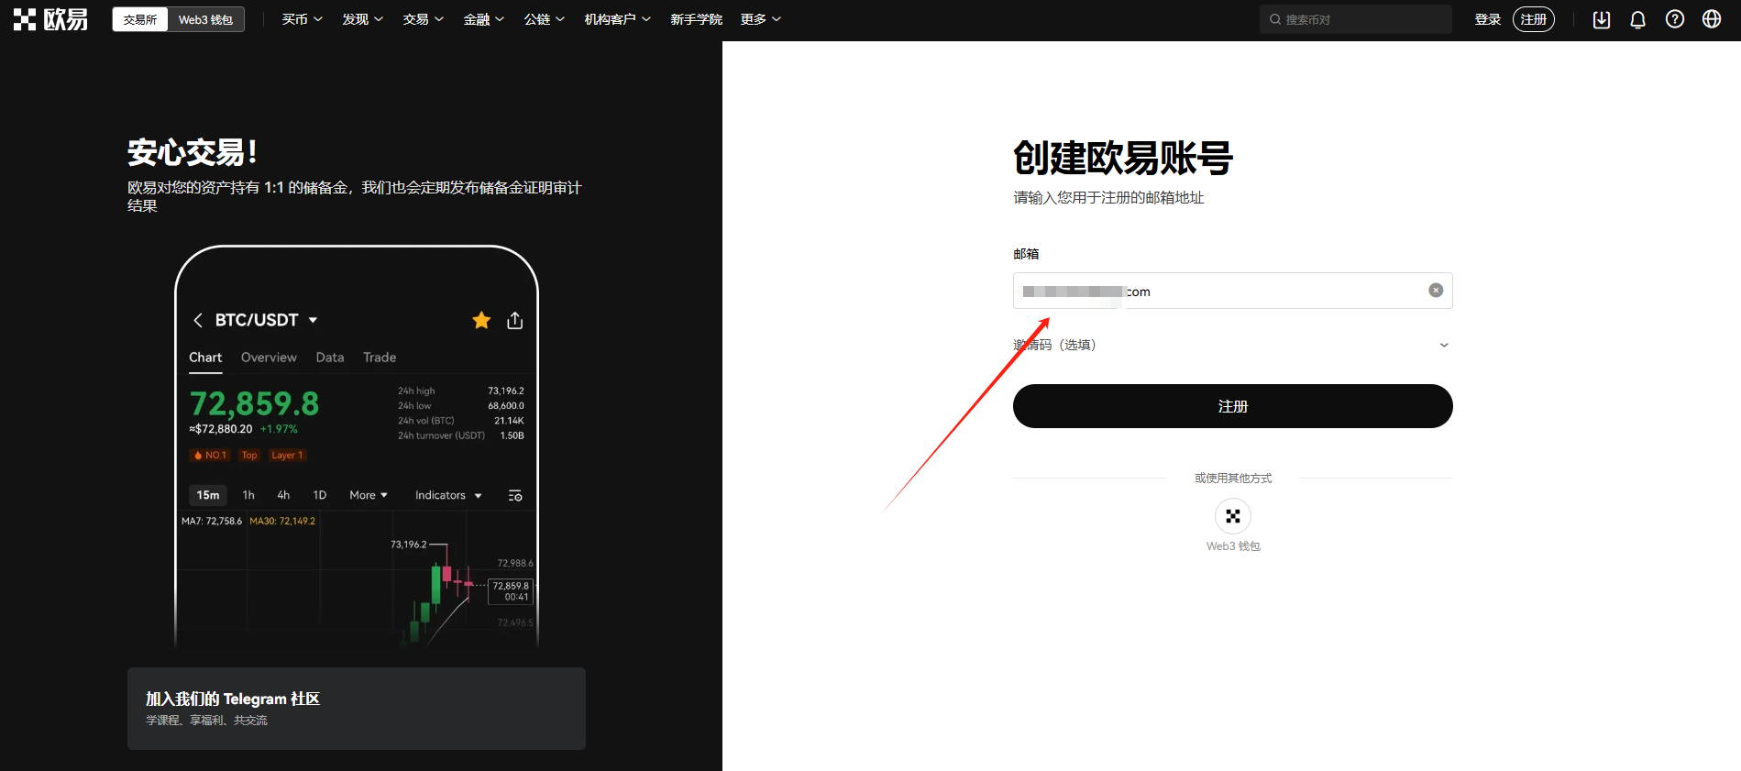The image size is (1741, 771).
Task: Open the help question mark icon
Action: pos(1674,19)
